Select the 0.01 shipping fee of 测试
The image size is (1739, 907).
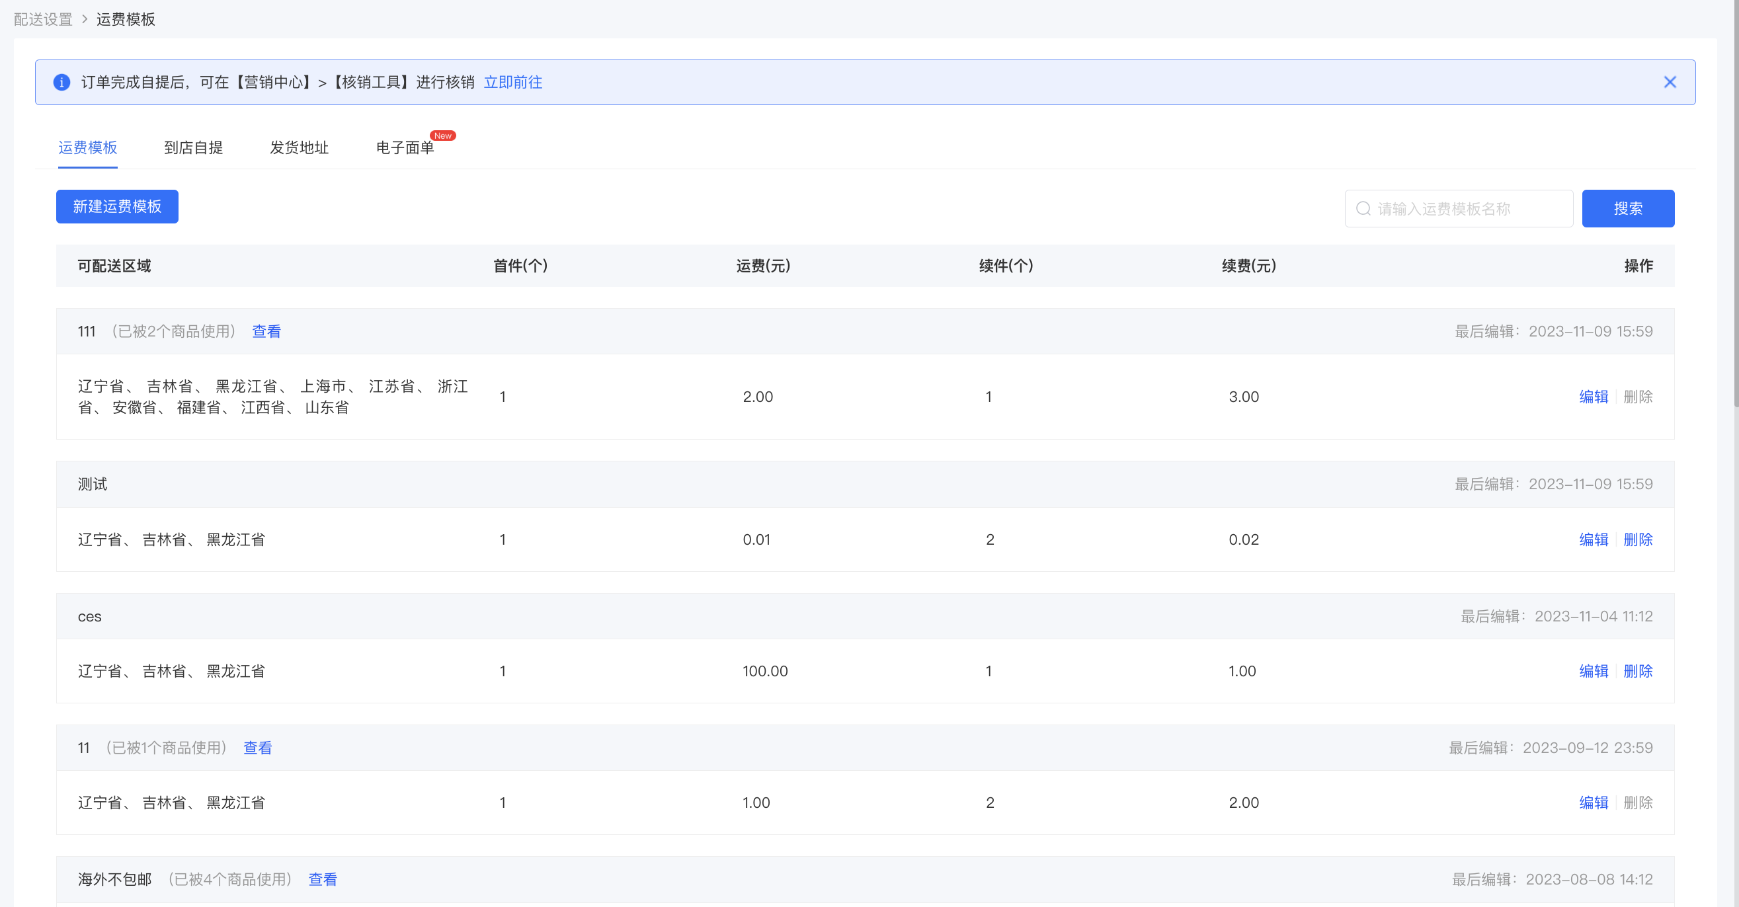click(756, 539)
